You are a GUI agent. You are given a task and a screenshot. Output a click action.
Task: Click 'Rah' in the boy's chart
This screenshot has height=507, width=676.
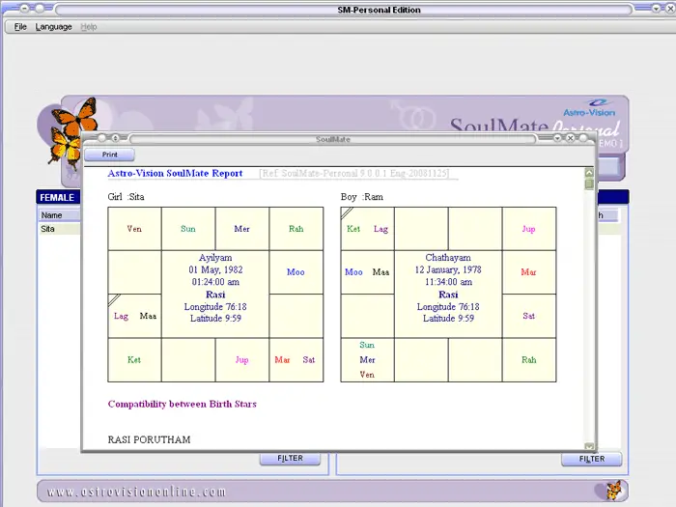coord(529,360)
